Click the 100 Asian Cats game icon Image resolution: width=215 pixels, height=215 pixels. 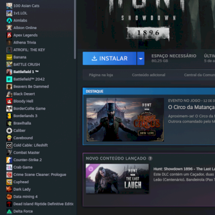[x=9, y=6]
